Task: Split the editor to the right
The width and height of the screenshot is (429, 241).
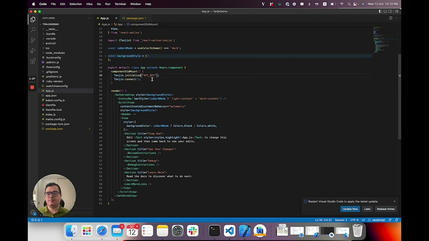Action: point(391,18)
